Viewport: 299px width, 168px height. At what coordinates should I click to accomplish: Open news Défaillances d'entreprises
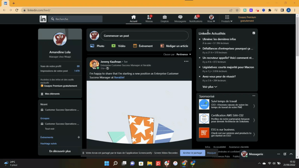(228, 49)
